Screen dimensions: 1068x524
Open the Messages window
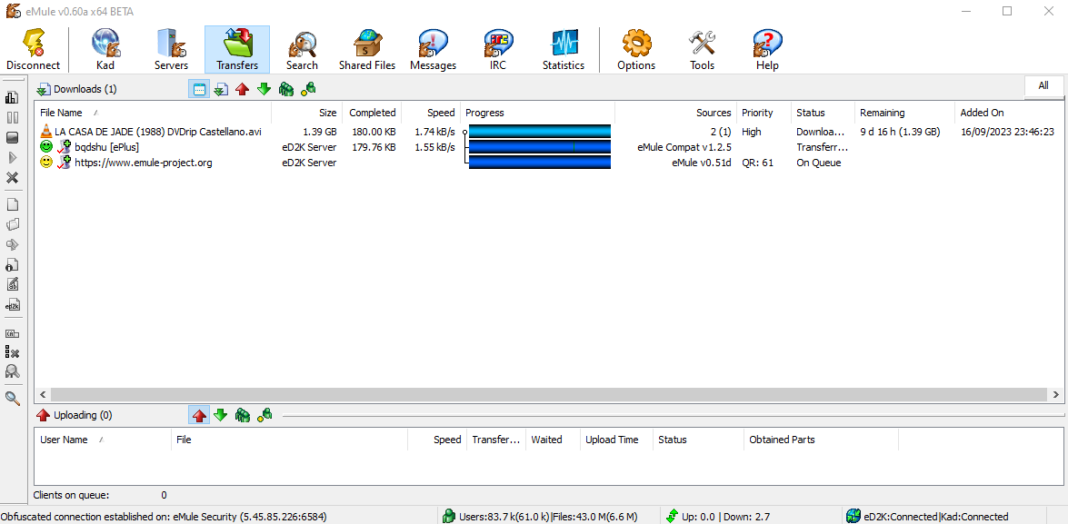[434, 50]
